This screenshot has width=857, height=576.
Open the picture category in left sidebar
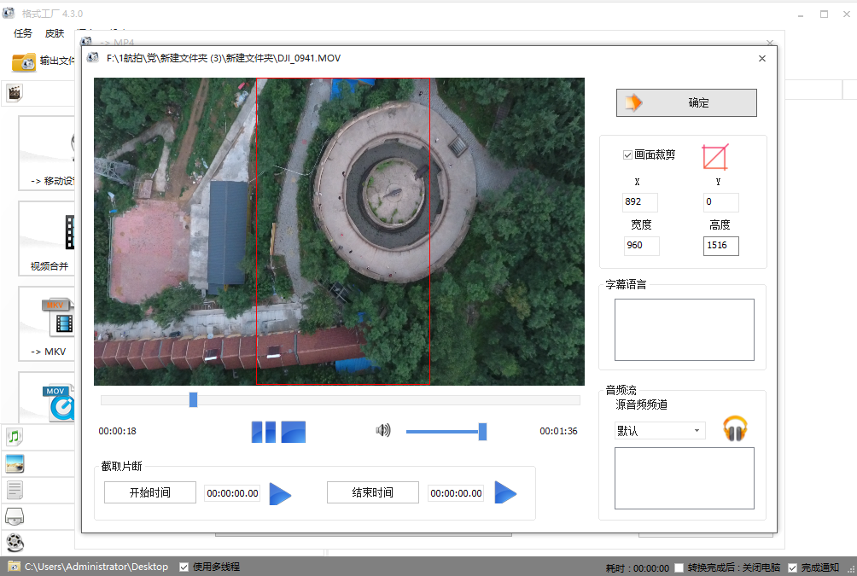tap(15, 463)
